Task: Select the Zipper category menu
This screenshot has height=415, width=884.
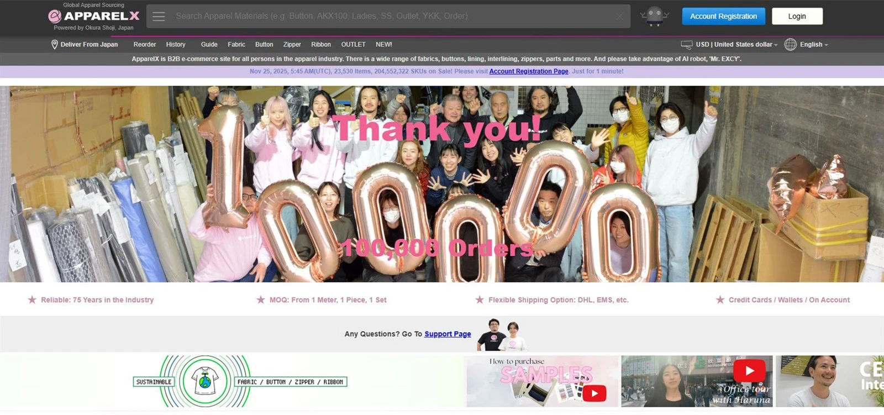Action: [x=292, y=45]
